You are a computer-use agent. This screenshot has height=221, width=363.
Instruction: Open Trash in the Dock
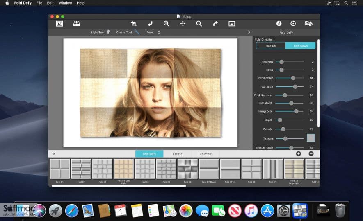tap(340, 210)
